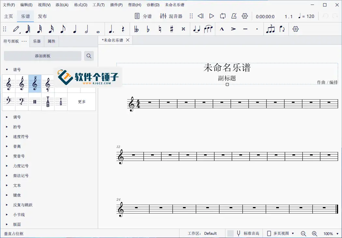Switch to the 乐器 panel tab
The width and height of the screenshot is (342, 238).
(37, 41)
